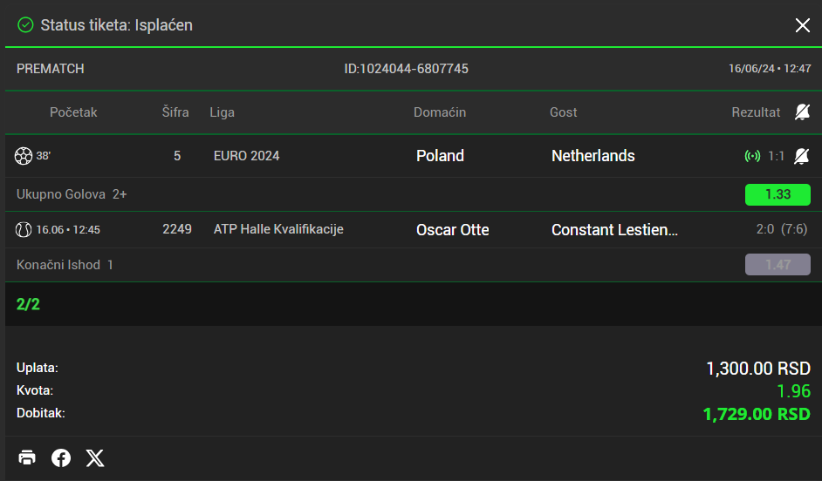Click the Poland team name
The width and height of the screenshot is (822, 481).
(x=440, y=156)
